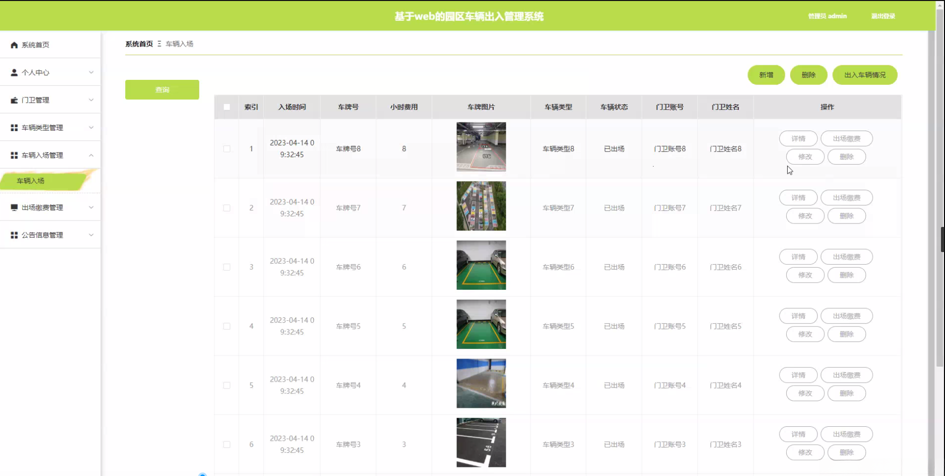
Task: Open 详情 for 车牌号5 row
Action: click(798, 316)
